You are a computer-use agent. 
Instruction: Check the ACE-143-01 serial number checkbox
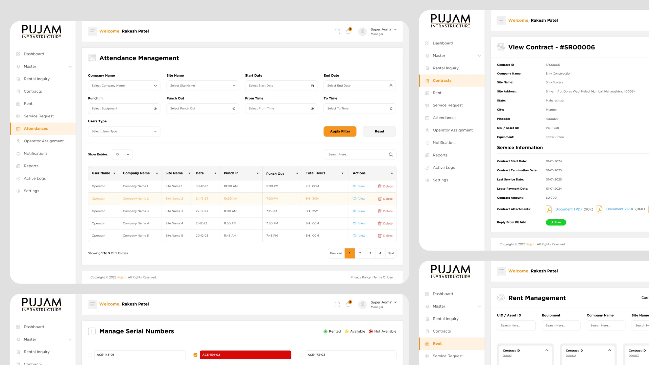click(x=90, y=355)
